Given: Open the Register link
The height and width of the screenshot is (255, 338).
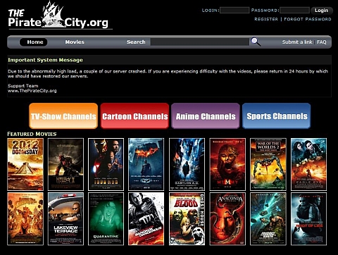Looking at the screenshot, I should click(x=266, y=19).
